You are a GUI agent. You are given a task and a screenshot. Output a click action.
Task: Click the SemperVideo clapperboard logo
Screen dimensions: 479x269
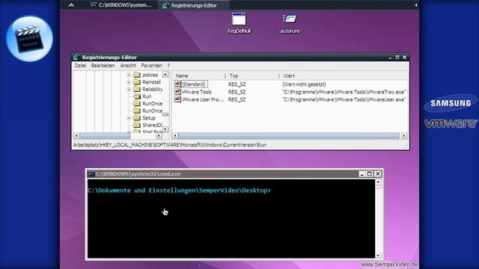(x=30, y=39)
